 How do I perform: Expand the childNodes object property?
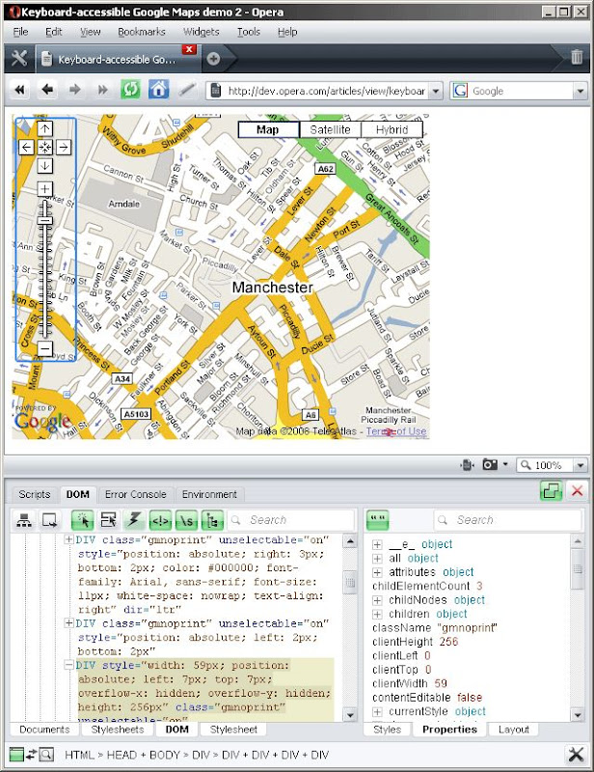(377, 600)
